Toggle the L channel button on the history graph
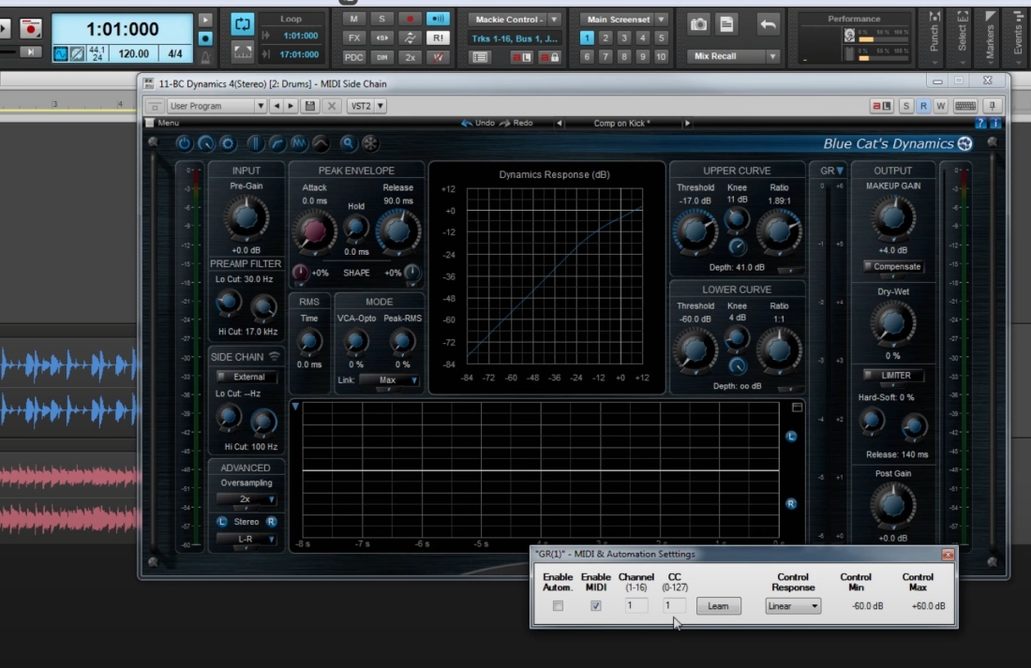Screen dimensions: 1031x668 click(x=791, y=437)
